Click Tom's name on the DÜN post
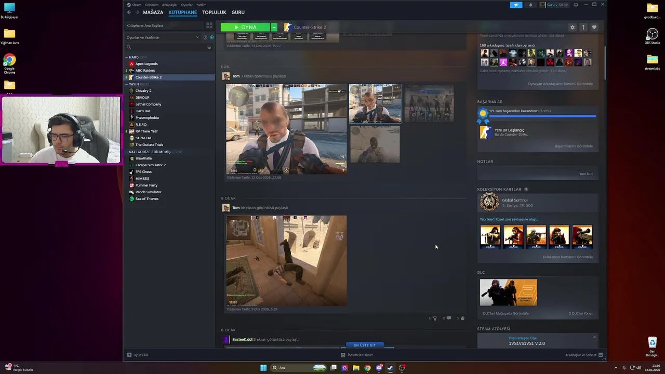The image size is (665, 374). (236, 76)
